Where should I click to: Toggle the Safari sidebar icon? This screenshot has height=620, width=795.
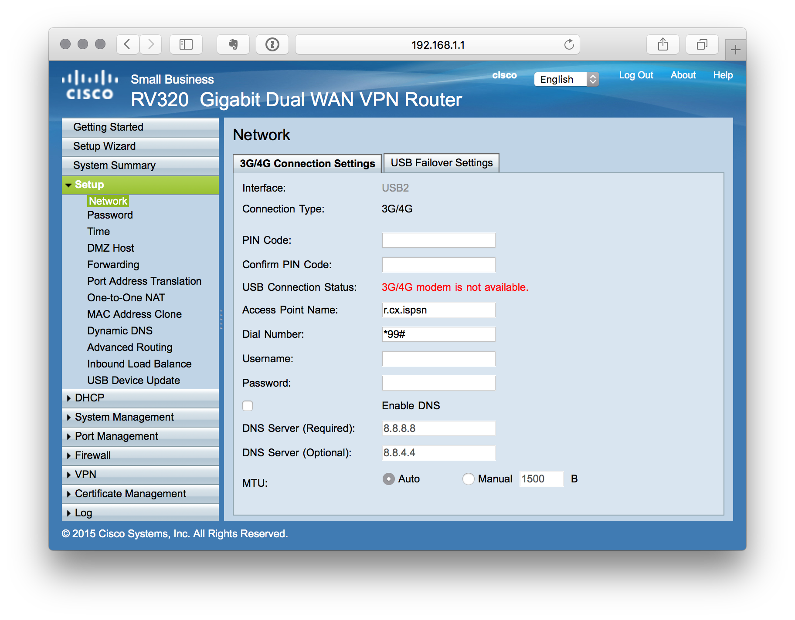[x=186, y=44]
